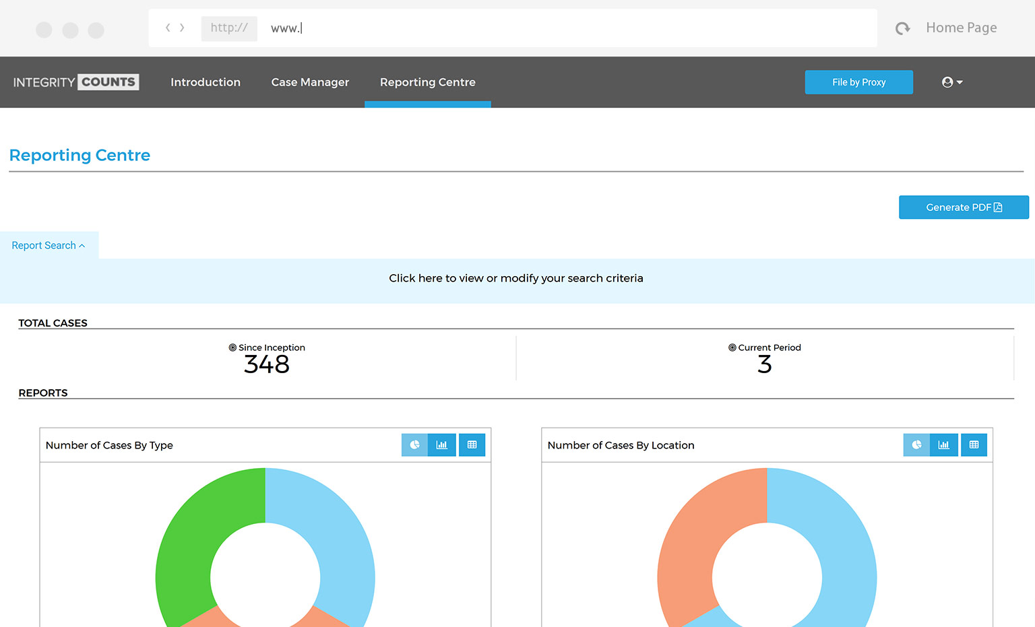Screen dimensions: 1035x627
Task: Go to the Introduction tab
Action: (206, 82)
